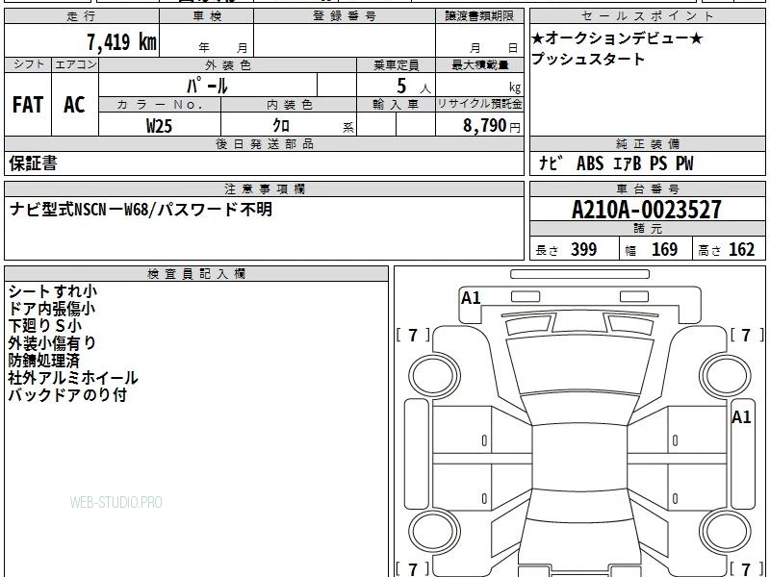This screenshot has width=770, height=577.
Task: Select the color code W25
Action: click(160, 126)
